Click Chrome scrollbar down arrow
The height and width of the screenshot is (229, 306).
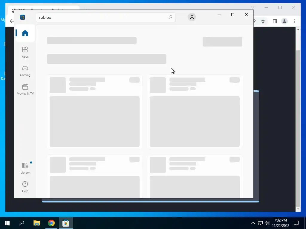pyautogui.click(x=298, y=209)
